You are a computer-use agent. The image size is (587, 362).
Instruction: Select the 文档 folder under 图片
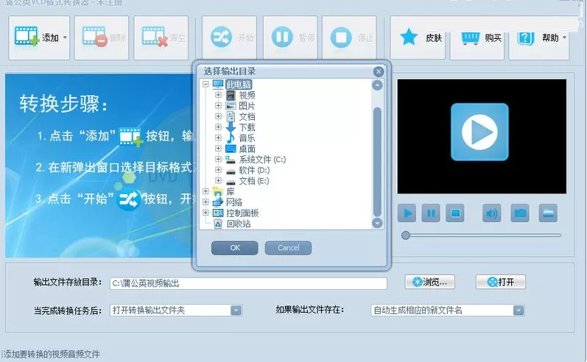coord(247,117)
